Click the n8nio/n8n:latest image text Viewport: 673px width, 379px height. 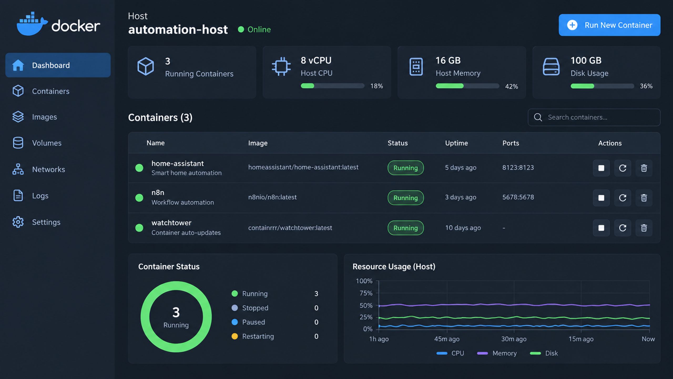(x=272, y=197)
